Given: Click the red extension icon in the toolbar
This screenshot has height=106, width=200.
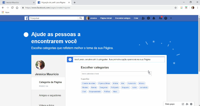Looking at the screenshot, I should coord(186,8).
